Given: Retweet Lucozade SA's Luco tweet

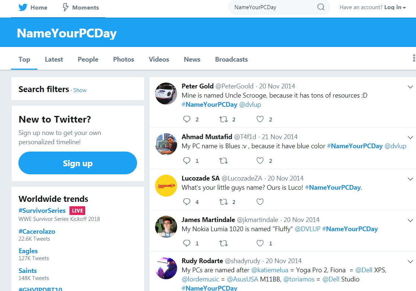Looking at the screenshot, I should (223, 202).
